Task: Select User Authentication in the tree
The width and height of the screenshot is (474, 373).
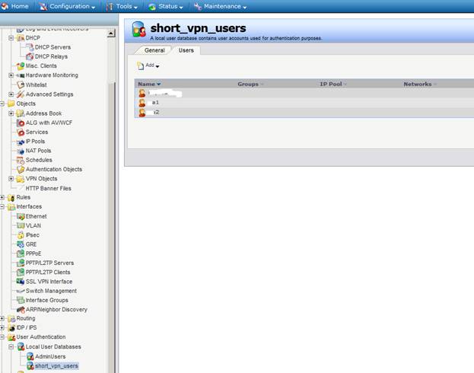Action: click(x=41, y=337)
